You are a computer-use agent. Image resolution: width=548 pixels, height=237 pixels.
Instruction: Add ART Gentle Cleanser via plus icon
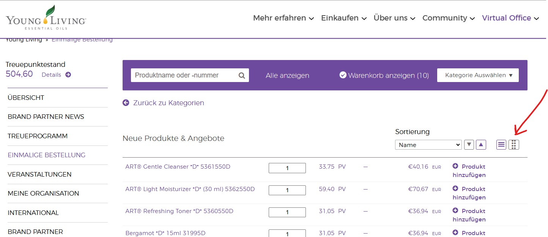[x=455, y=166]
